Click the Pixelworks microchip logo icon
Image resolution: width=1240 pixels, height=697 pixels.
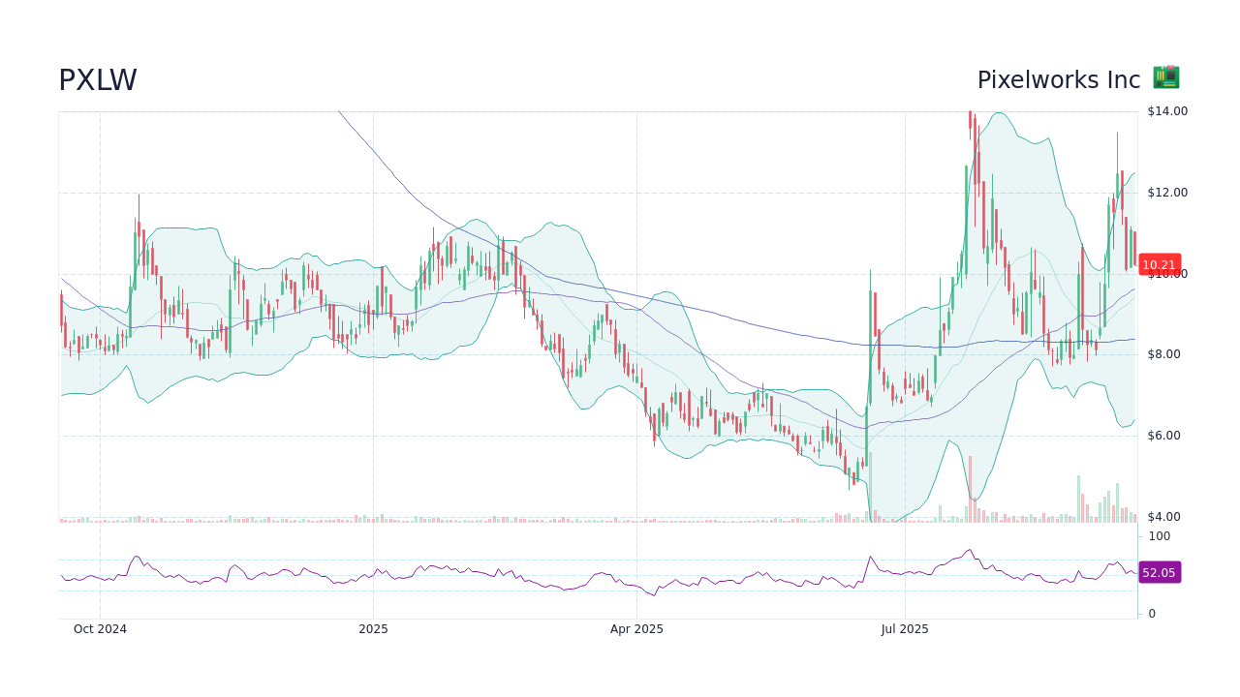pyautogui.click(x=1165, y=77)
